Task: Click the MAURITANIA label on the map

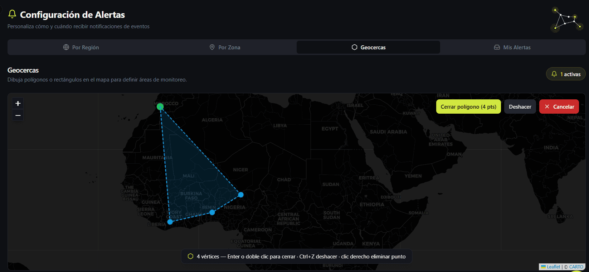Action: 157,157
